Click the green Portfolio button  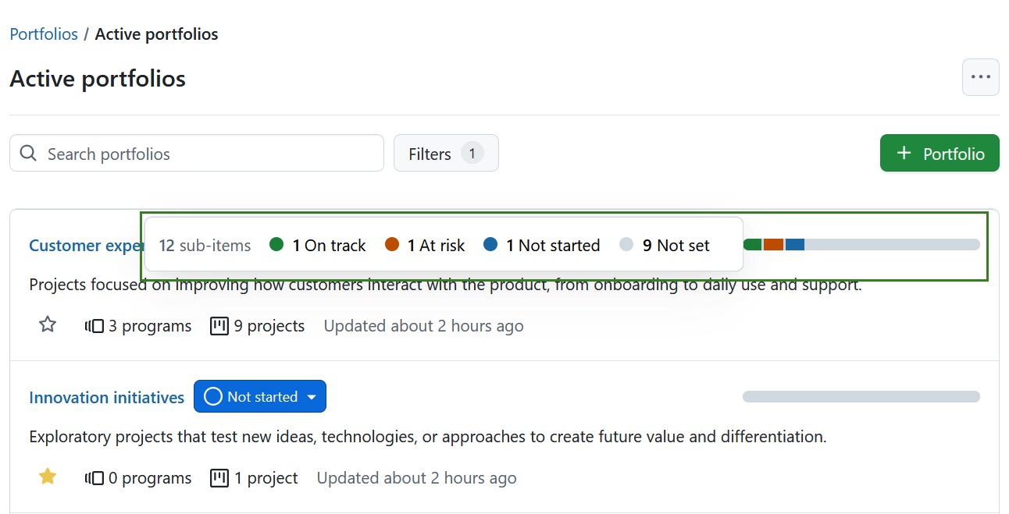tap(939, 153)
